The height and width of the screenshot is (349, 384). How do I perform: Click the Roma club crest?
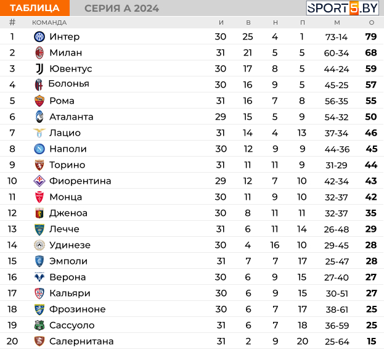(39, 101)
